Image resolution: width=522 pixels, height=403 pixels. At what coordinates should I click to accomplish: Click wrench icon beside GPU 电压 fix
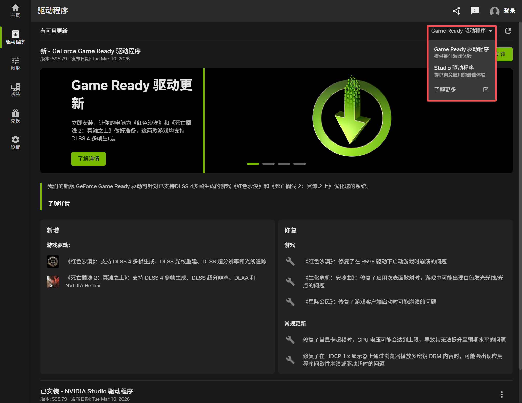tap(291, 340)
